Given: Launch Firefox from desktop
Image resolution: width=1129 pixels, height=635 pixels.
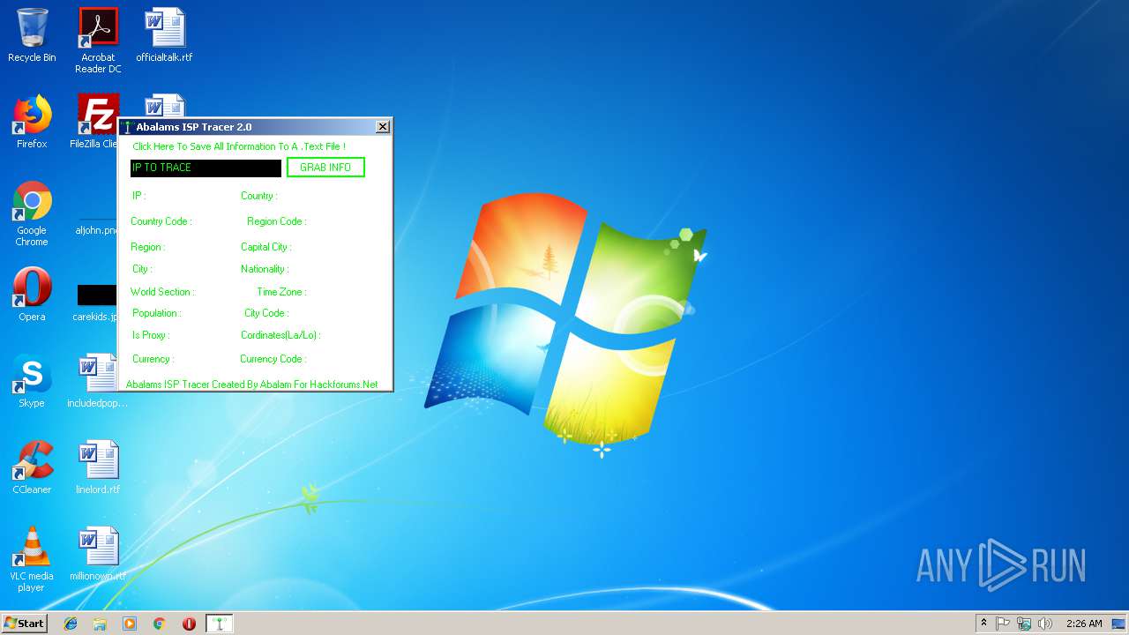Looking at the screenshot, I should coord(32,122).
